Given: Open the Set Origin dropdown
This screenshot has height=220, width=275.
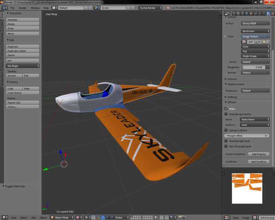Looking at the screenshot, I should point(23,66).
